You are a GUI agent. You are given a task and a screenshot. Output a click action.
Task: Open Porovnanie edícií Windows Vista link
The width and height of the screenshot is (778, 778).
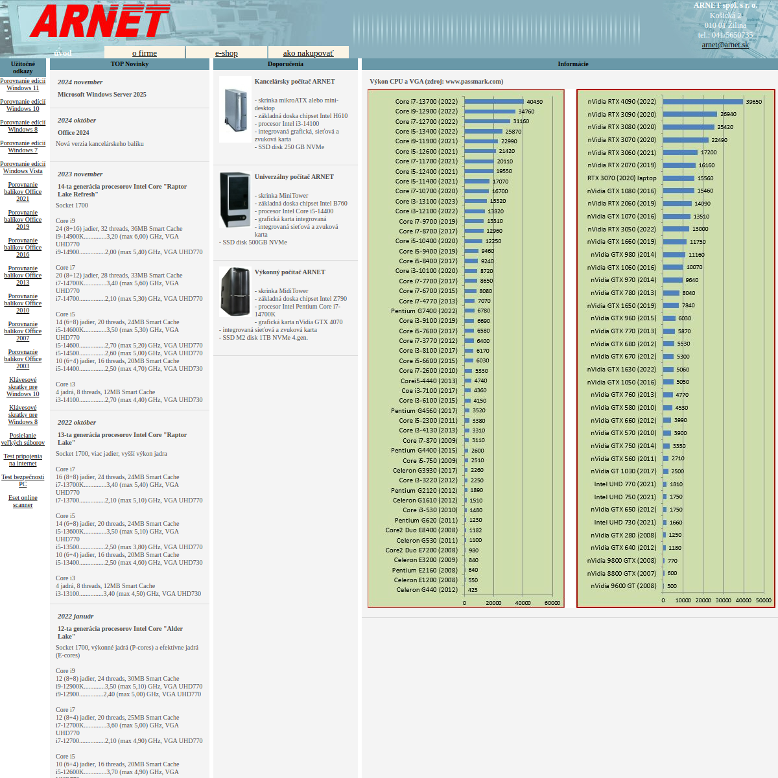click(x=23, y=167)
